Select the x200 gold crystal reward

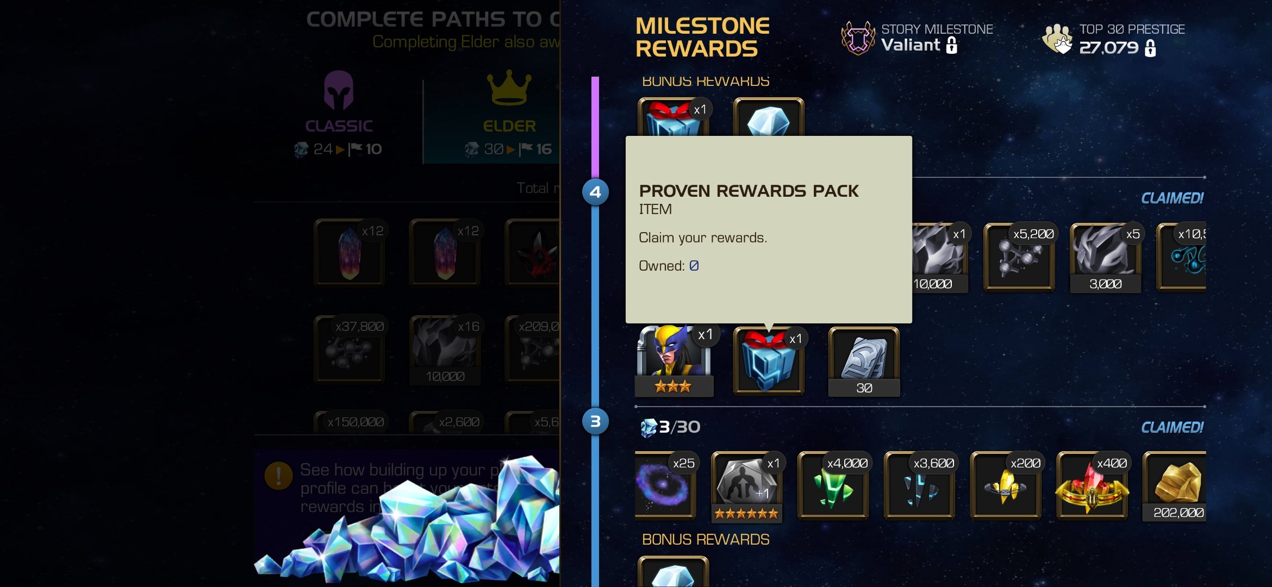pyautogui.click(x=1006, y=485)
